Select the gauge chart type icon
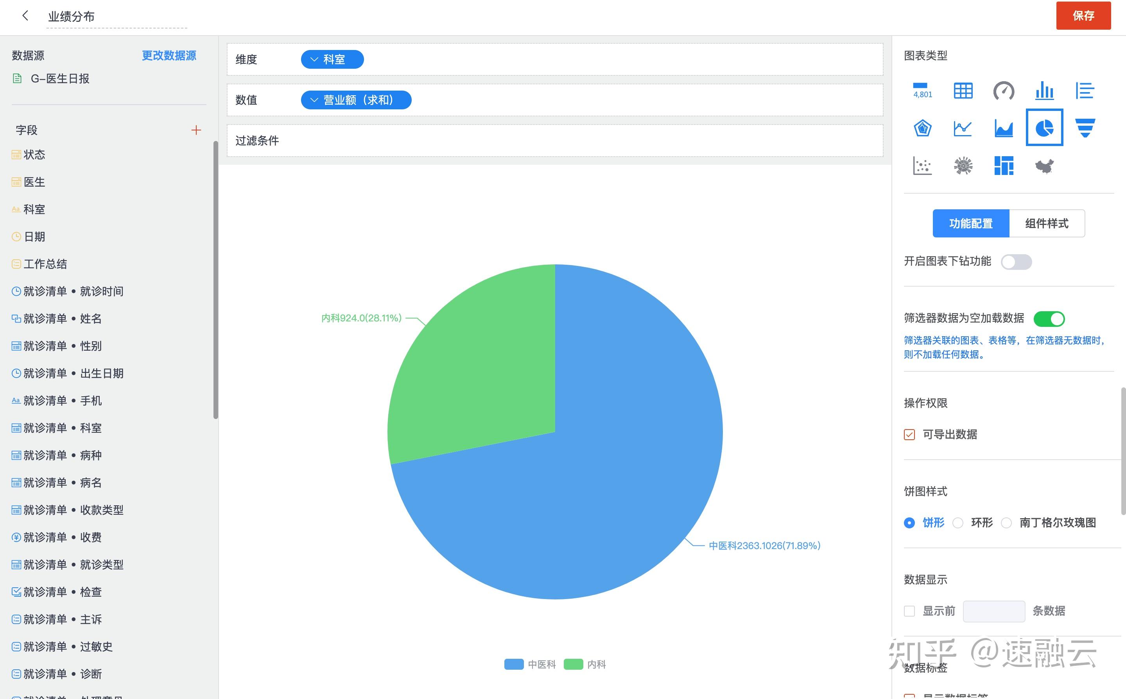Image resolution: width=1126 pixels, height=699 pixels. tap(1004, 91)
